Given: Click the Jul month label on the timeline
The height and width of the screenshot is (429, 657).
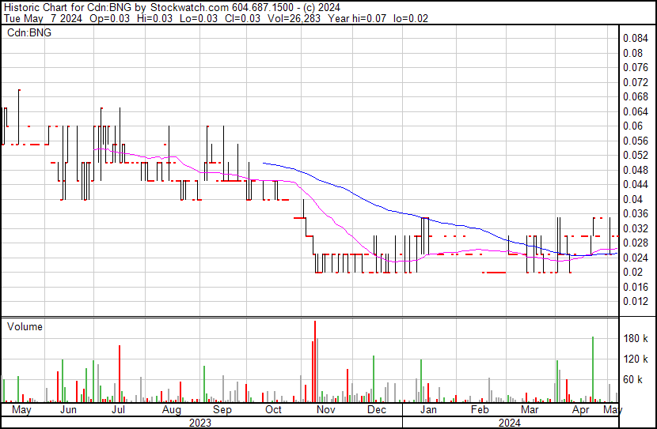Looking at the screenshot, I should click(x=119, y=411).
